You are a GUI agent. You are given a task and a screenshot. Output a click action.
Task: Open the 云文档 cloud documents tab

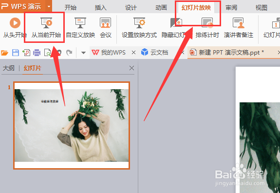point(155,53)
